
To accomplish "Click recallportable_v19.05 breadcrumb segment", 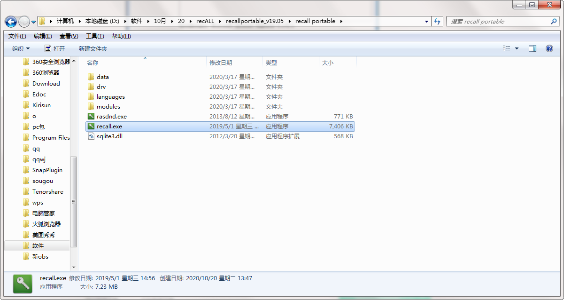I will tap(255, 21).
